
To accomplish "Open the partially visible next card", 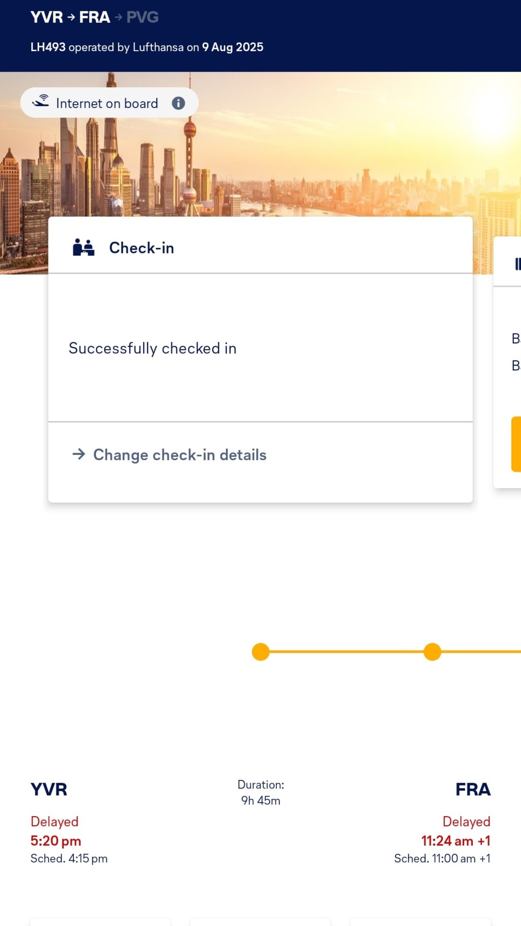I will coord(507,362).
